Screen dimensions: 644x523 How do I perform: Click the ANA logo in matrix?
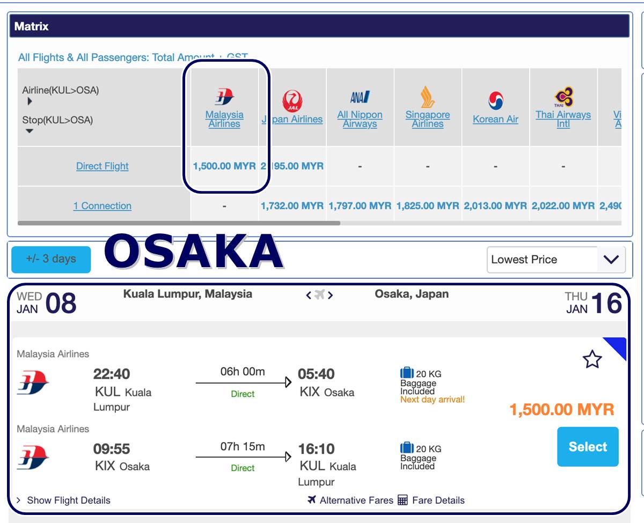tap(360, 98)
